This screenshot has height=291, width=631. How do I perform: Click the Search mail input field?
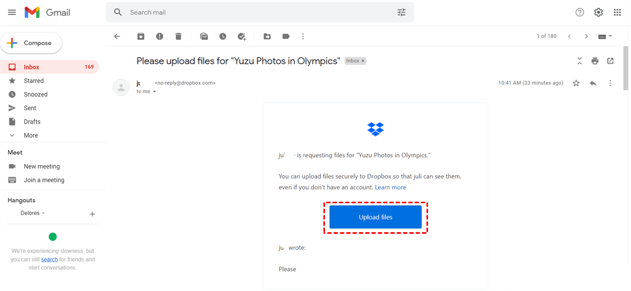(258, 12)
